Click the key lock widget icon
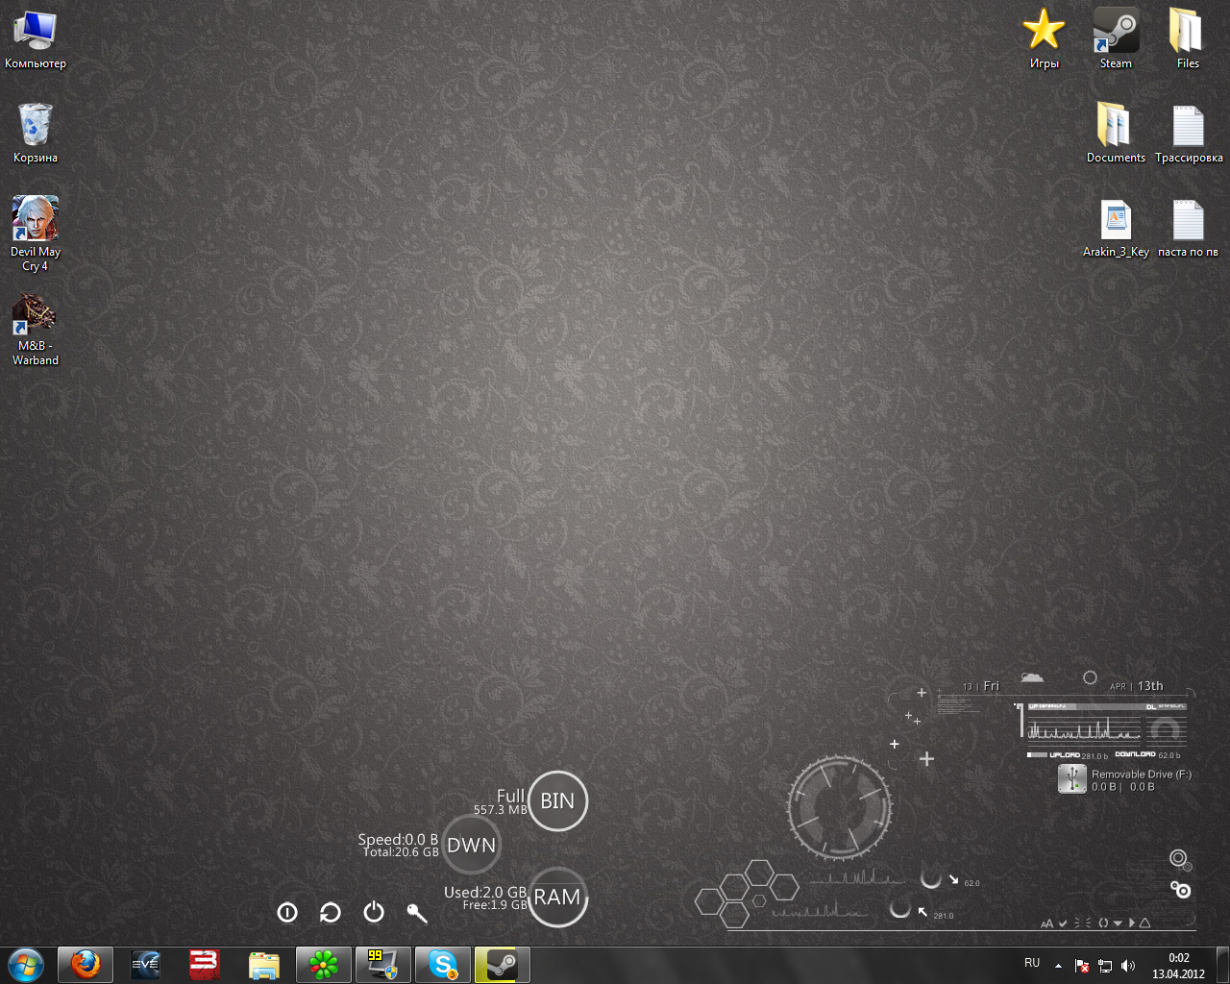Viewport: 1230px width, 984px height. pos(416,912)
